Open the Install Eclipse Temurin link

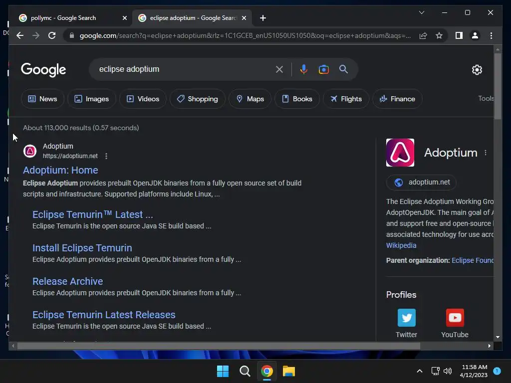82,248
